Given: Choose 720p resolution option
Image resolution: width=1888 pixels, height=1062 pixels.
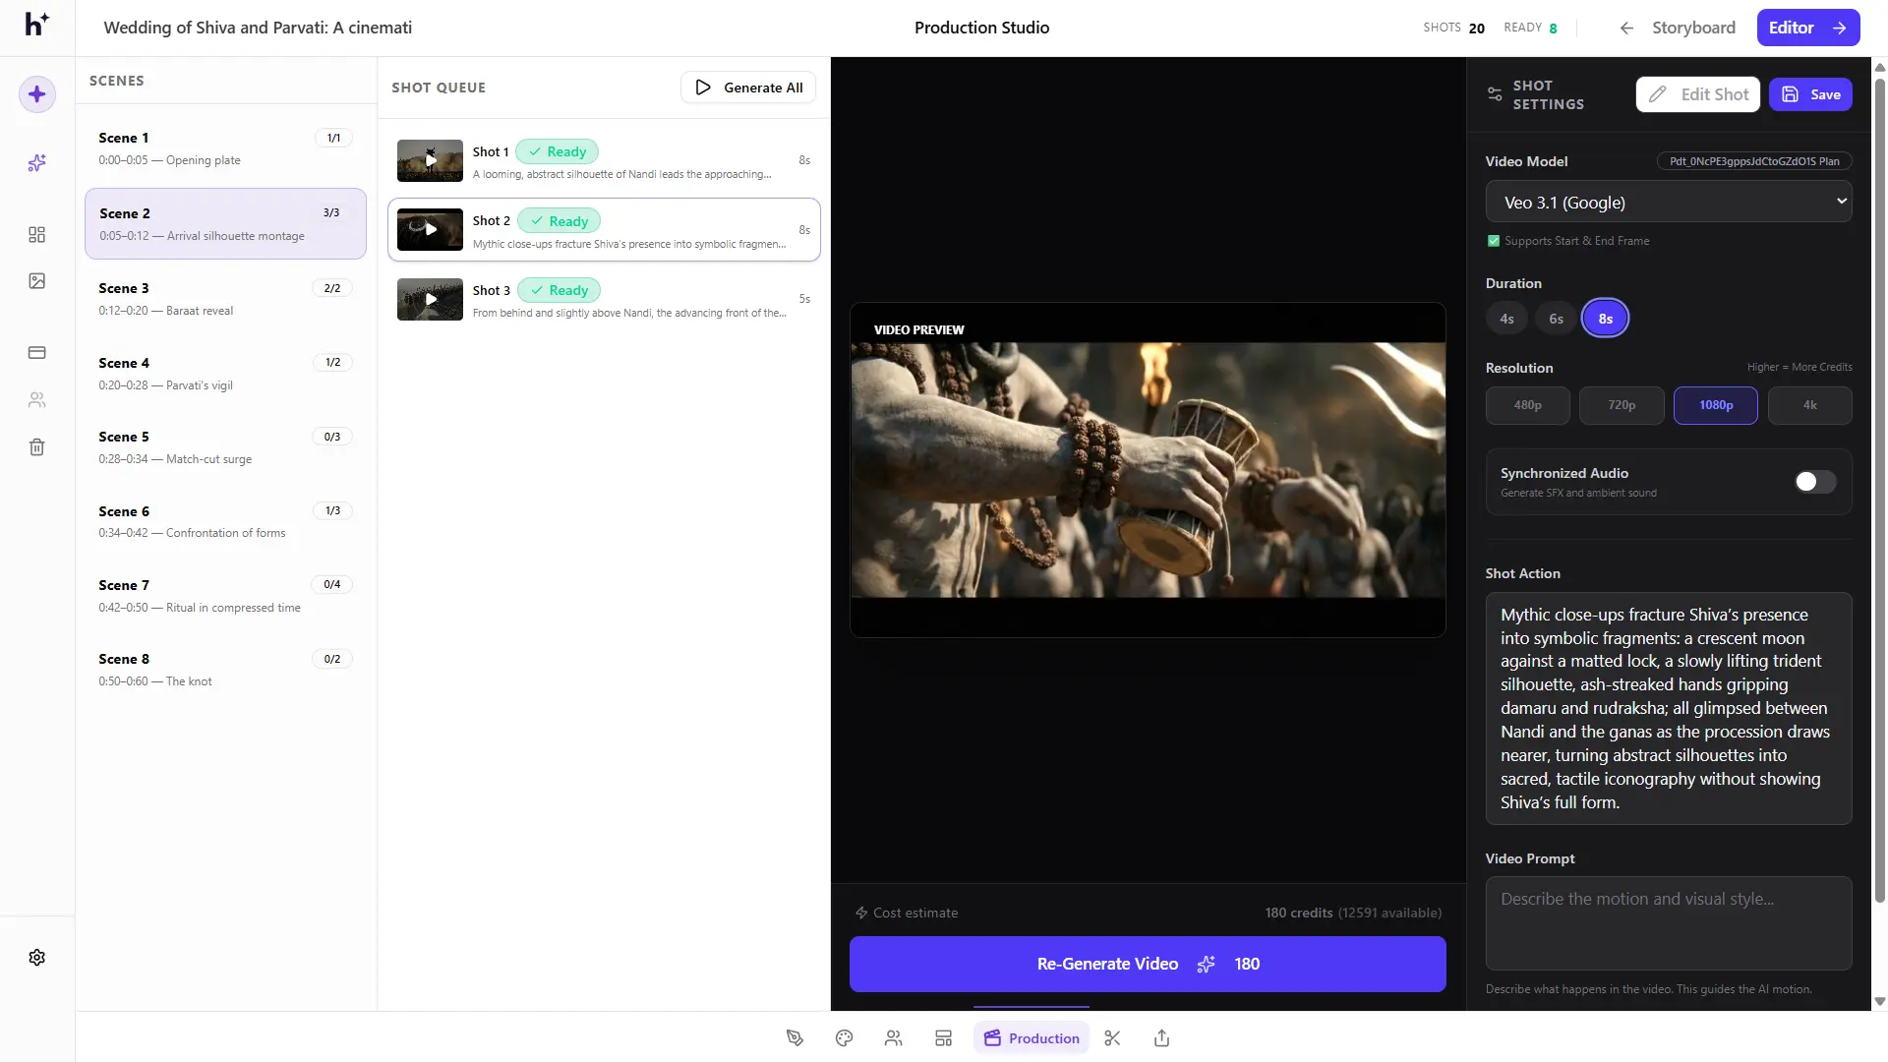Looking at the screenshot, I should (x=1622, y=405).
